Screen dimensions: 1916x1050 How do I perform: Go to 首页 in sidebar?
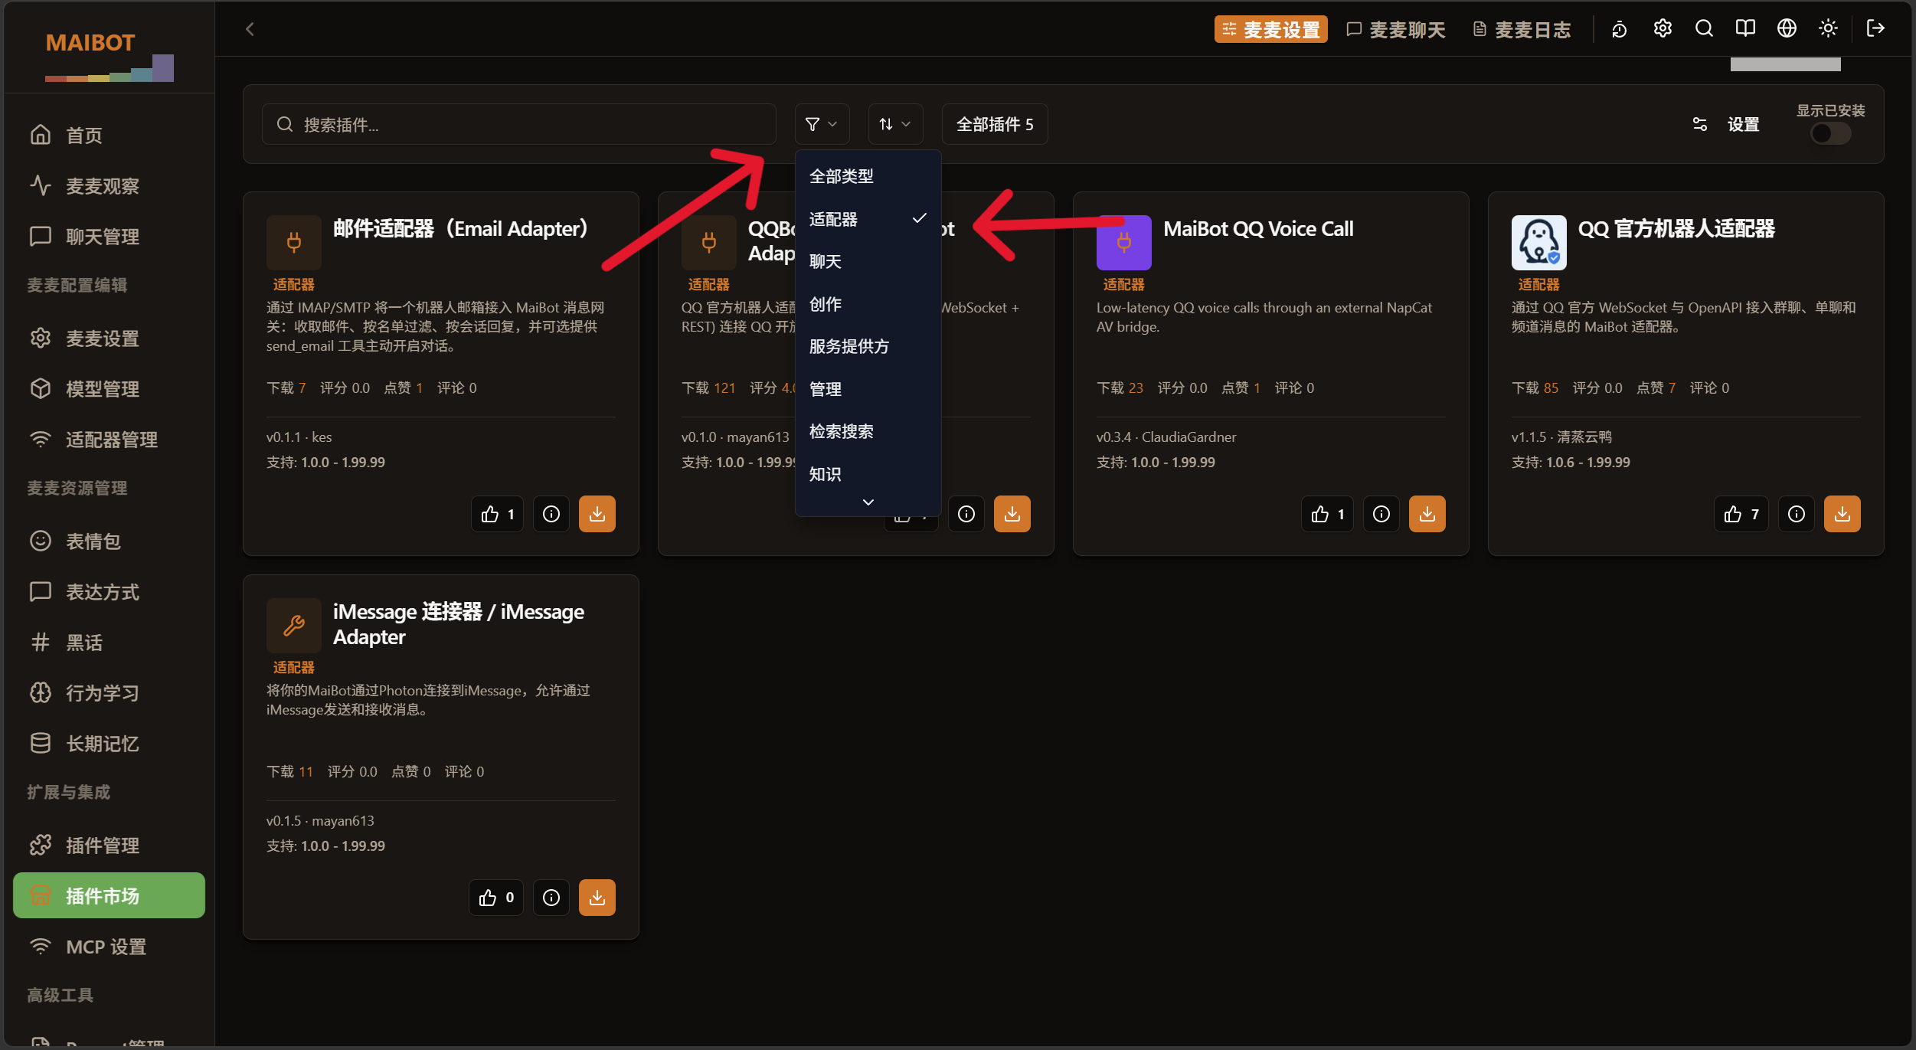pos(110,136)
